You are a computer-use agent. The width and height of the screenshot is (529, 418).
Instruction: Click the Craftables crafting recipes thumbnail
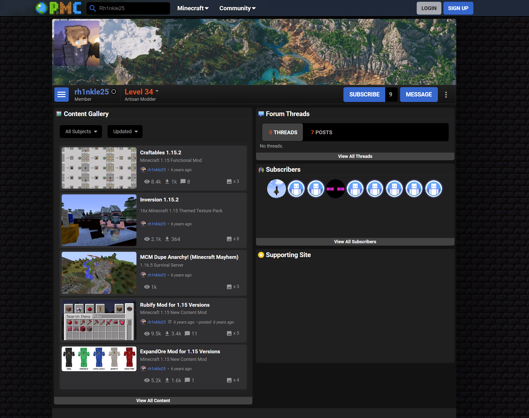coord(99,168)
